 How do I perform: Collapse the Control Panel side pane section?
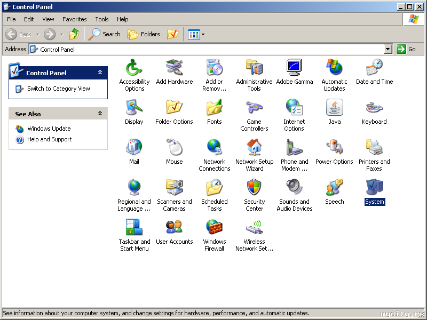pyautogui.click(x=100, y=73)
